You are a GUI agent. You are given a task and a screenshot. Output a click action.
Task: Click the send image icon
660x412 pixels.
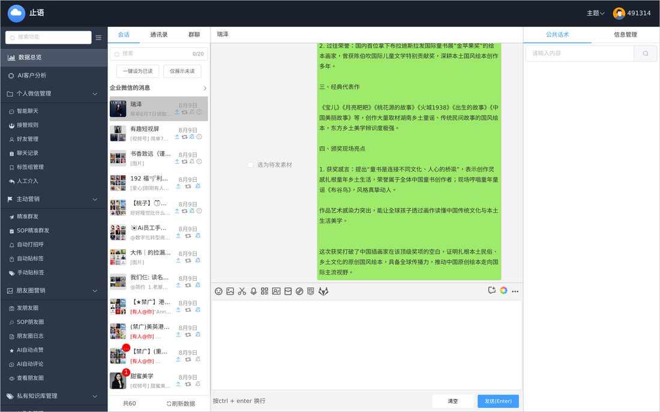230,291
